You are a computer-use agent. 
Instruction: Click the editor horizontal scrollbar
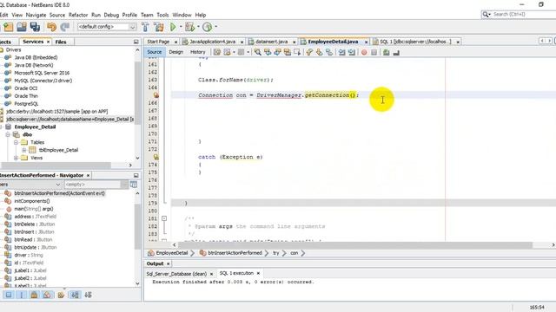(355, 244)
